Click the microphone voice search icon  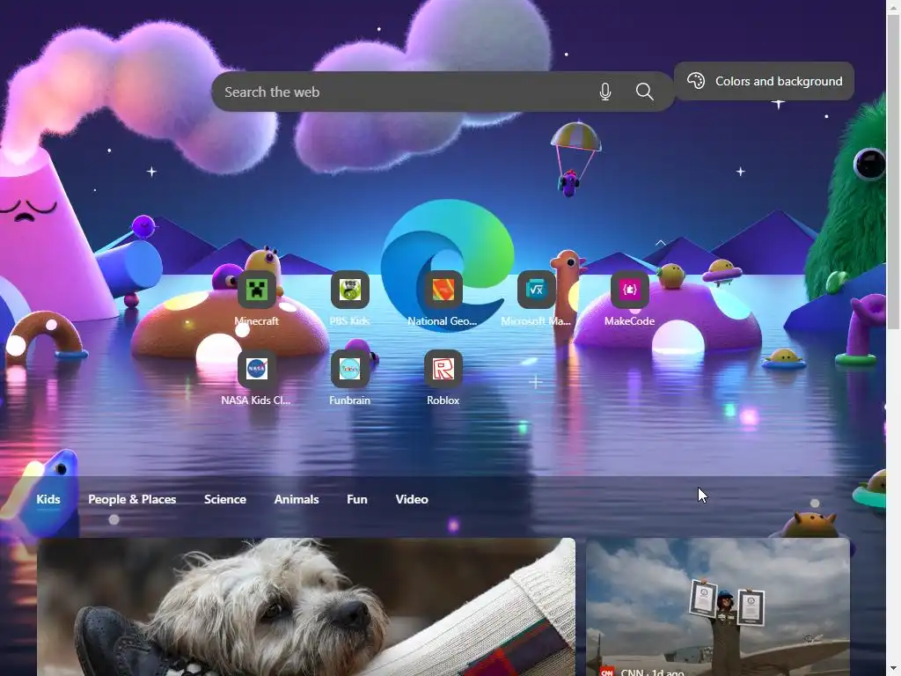[605, 92]
